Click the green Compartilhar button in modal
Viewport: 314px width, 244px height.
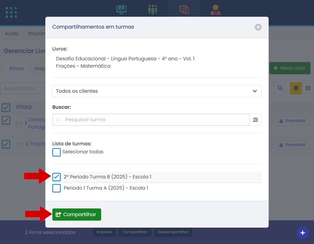77,214
